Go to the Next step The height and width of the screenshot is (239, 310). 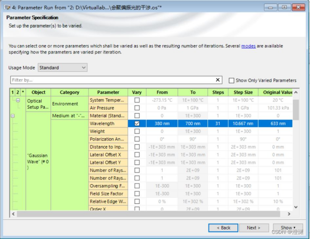(253, 228)
